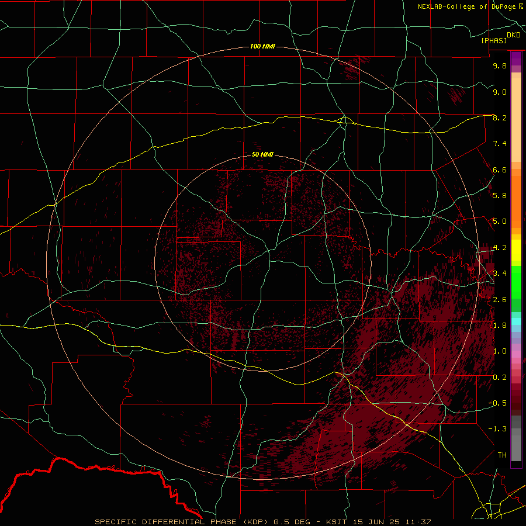Pick the peach segment of the color bar
Image resolution: width=526 pixels, height=526 pixels.
pyautogui.click(x=516, y=120)
